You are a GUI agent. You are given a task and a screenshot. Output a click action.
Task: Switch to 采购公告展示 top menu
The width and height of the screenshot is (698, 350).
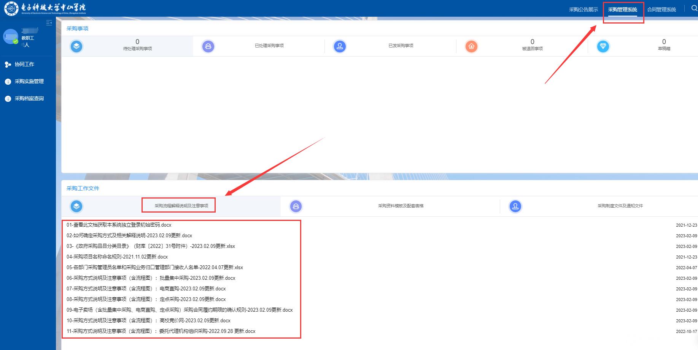[x=583, y=9]
